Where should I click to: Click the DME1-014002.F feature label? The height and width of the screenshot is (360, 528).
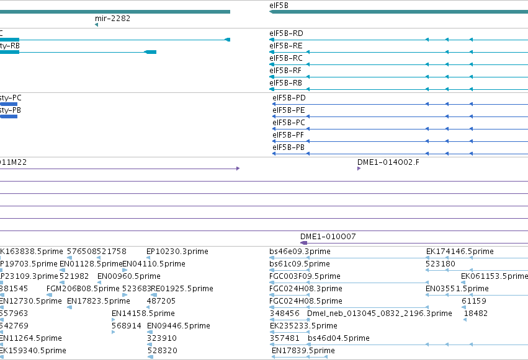click(388, 162)
